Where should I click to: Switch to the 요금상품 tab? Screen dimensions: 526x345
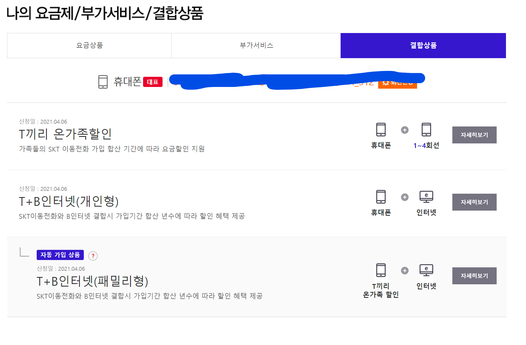(x=89, y=45)
